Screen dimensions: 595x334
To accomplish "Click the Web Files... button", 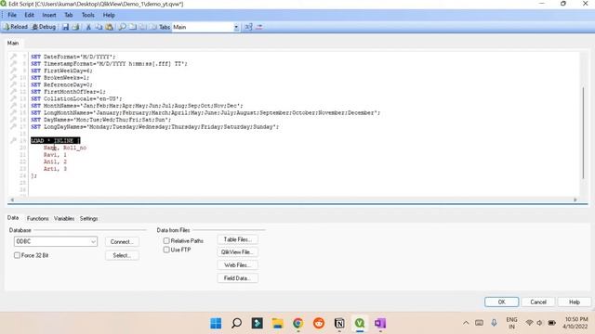I will click(238, 265).
